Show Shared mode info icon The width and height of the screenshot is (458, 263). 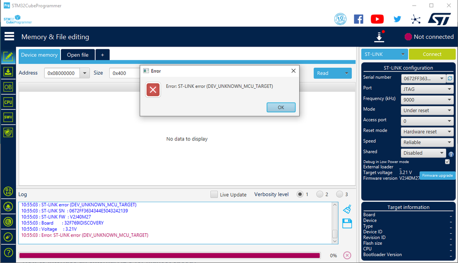[451, 154]
